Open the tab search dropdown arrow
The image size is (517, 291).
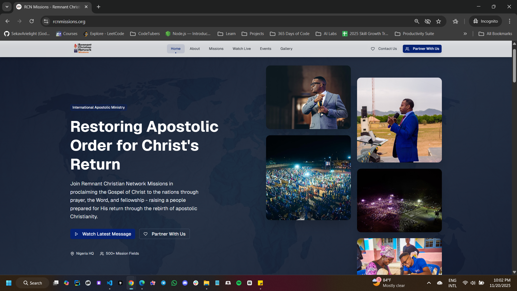(x=7, y=7)
